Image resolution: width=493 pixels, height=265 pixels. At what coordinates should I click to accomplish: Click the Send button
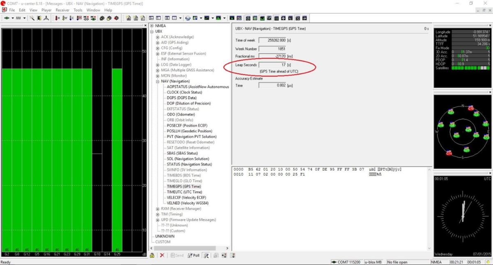(x=177, y=255)
